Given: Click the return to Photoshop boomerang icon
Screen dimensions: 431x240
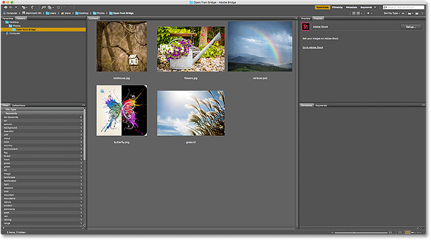Looking at the screenshot, I should tap(32, 7).
